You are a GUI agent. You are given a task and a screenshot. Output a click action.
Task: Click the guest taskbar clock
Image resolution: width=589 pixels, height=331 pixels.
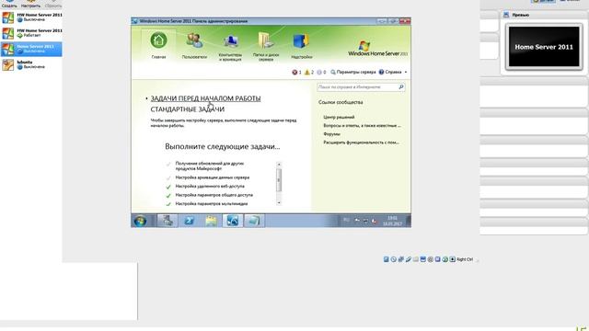pyautogui.click(x=392, y=221)
